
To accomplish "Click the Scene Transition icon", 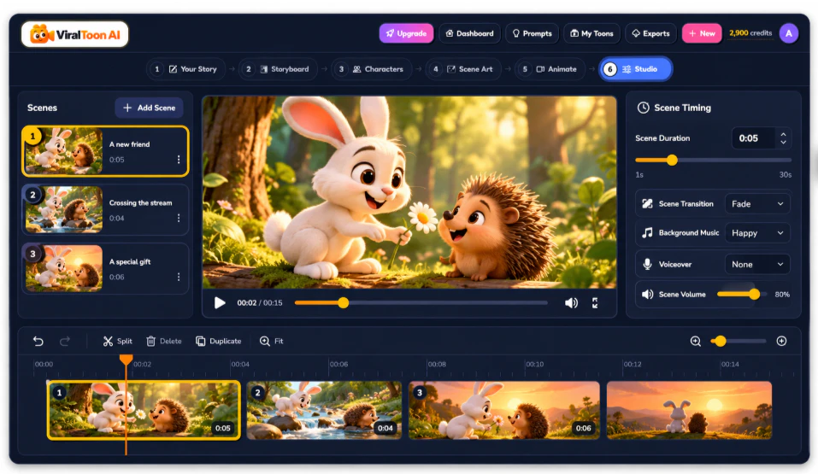I will [x=647, y=204].
